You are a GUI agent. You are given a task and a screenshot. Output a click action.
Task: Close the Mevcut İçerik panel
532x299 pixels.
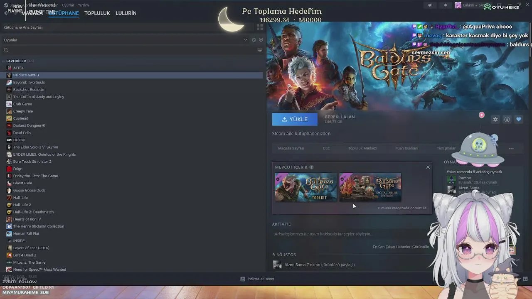[428, 167]
